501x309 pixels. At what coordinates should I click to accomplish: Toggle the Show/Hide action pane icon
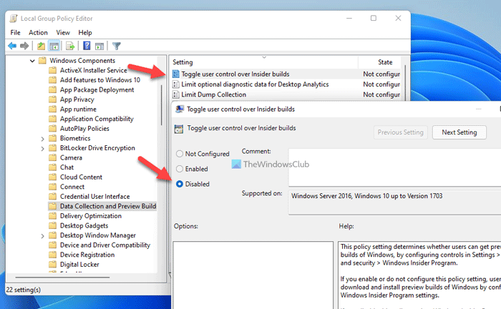[x=99, y=46]
